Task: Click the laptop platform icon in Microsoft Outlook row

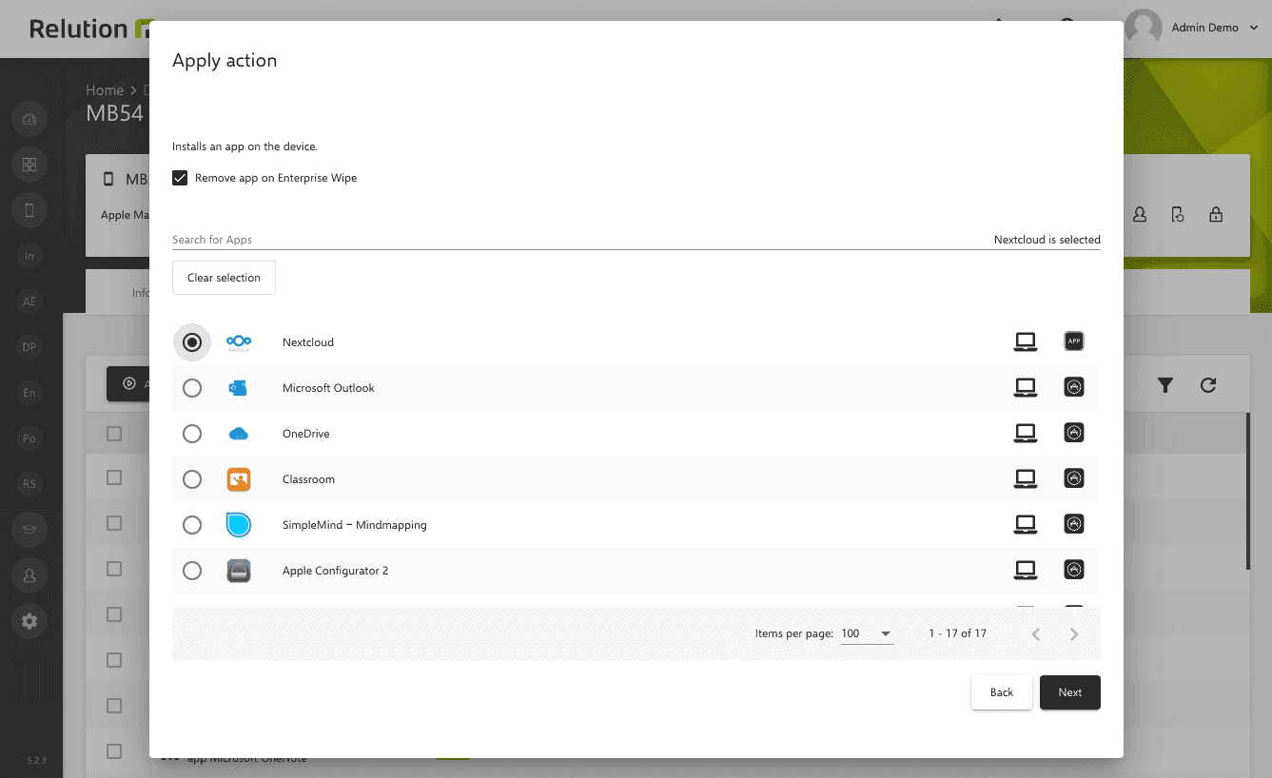Action: [x=1025, y=388]
